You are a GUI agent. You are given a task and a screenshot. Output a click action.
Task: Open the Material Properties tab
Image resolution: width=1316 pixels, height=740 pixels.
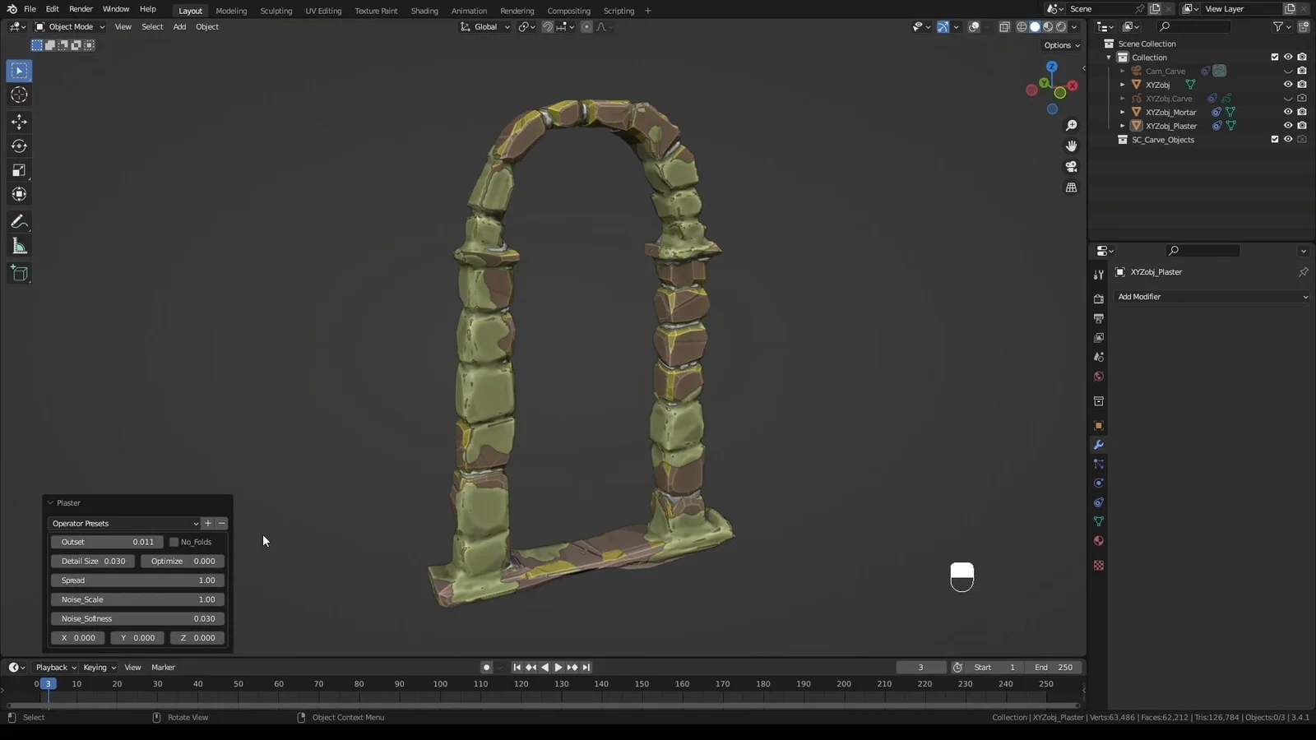[x=1098, y=541]
